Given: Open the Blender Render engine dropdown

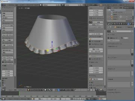Looking at the screenshot, I should [x=91, y=5].
